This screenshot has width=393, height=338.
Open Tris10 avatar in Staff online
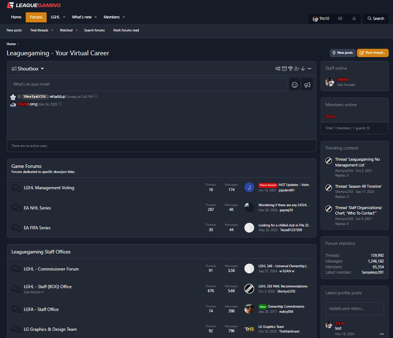(x=330, y=82)
